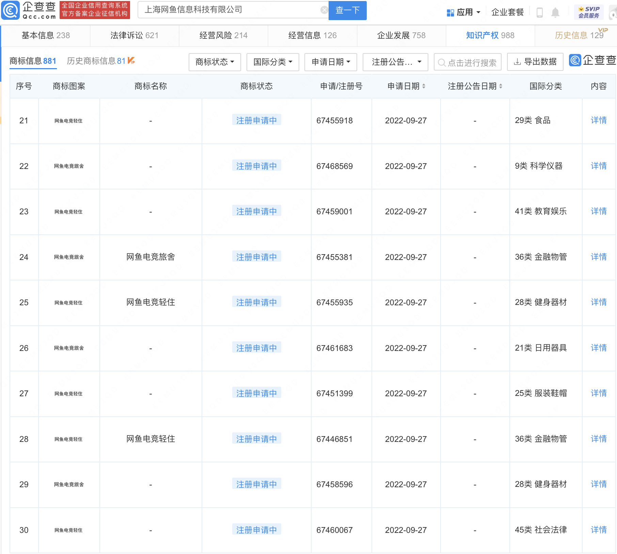Open trademark image thumbnail in row 29
Image resolution: width=617 pixels, height=554 pixels.
tap(69, 484)
